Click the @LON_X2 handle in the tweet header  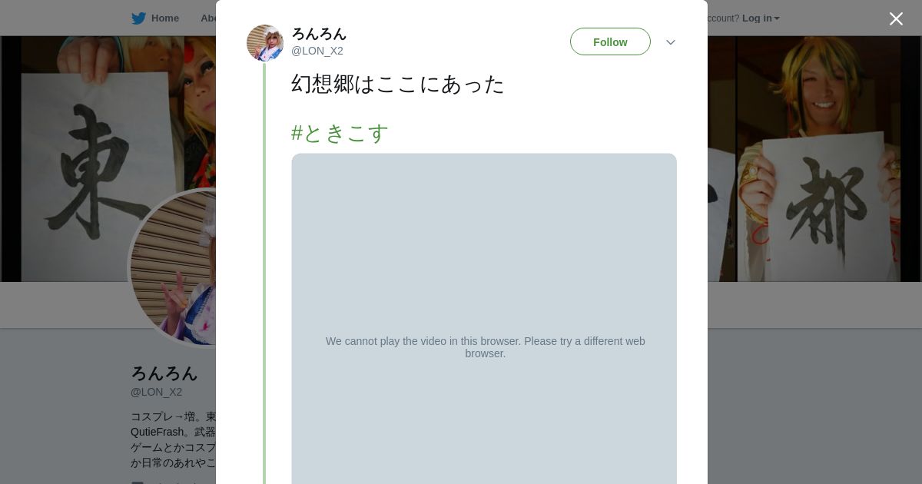[x=317, y=51]
